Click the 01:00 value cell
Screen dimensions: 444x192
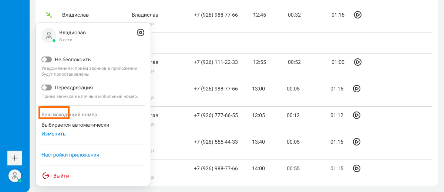coord(338,62)
